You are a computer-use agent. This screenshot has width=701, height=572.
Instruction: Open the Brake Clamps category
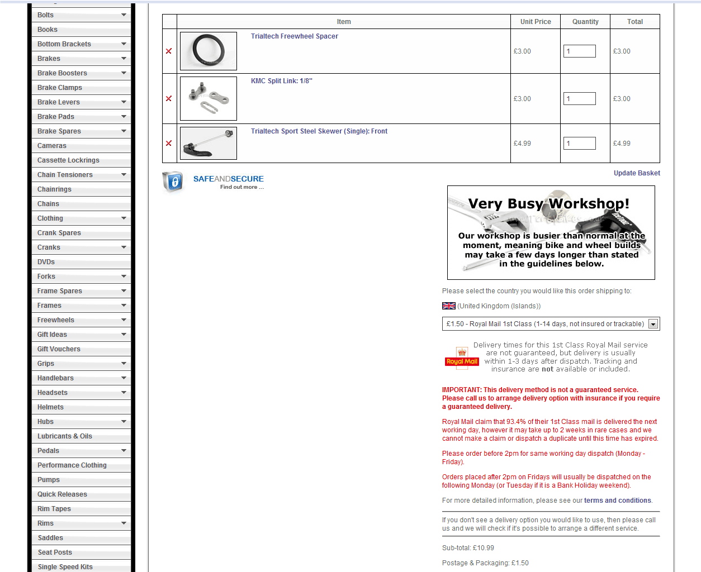(x=82, y=88)
